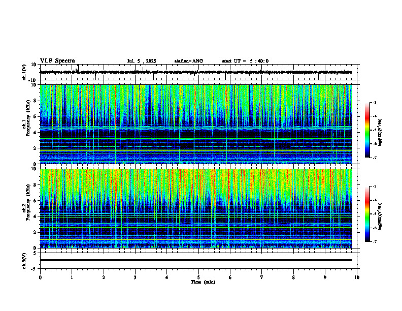Click the ch.1 voltage waveform trace
Image resolution: width=402 pixels, height=311 pixels.
196,72
